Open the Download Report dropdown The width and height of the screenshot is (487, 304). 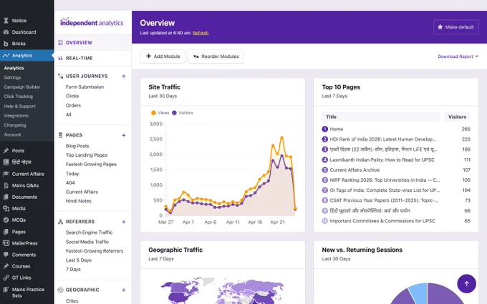pos(458,57)
